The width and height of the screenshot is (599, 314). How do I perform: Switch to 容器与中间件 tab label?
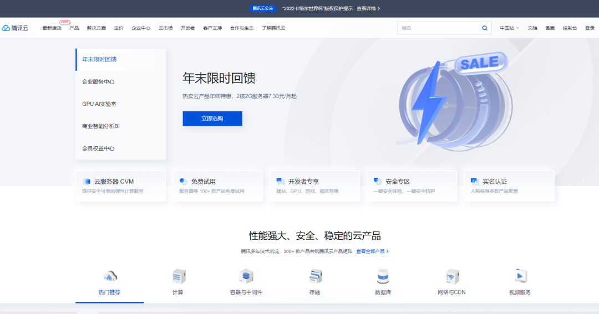click(x=246, y=292)
